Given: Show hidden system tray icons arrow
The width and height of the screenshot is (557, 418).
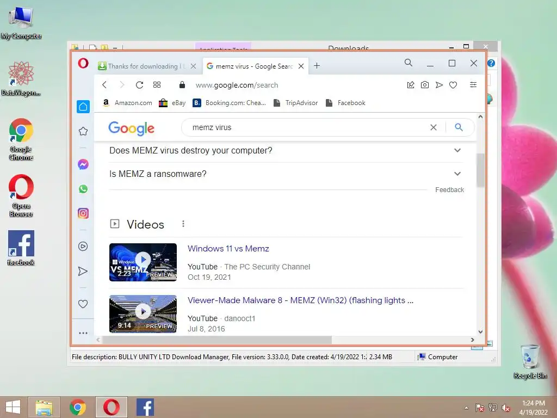Looking at the screenshot, I should pyautogui.click(x=466, y=408).
